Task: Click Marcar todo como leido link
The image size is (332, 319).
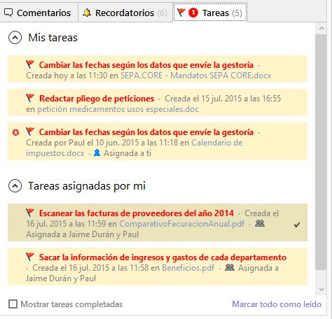Action: pos(277,304)
